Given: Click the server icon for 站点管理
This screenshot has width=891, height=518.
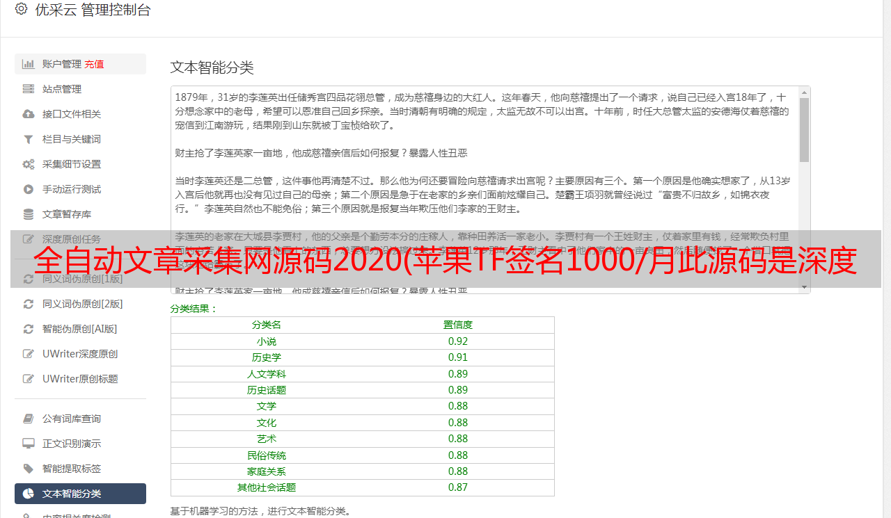Looking at the screenshot, I should coord(29,89).
